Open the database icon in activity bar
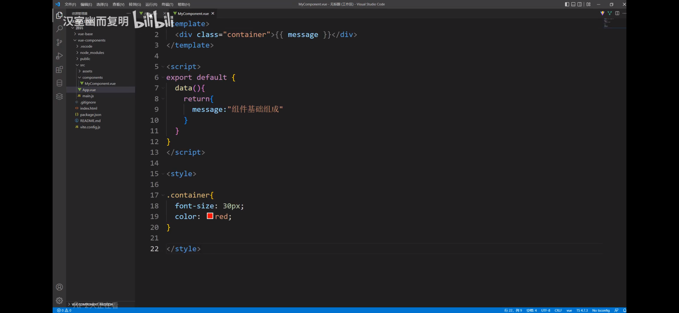 59,83
